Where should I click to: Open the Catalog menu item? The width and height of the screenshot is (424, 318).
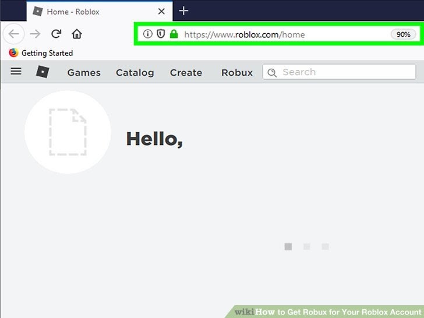[x=135, y=73]
